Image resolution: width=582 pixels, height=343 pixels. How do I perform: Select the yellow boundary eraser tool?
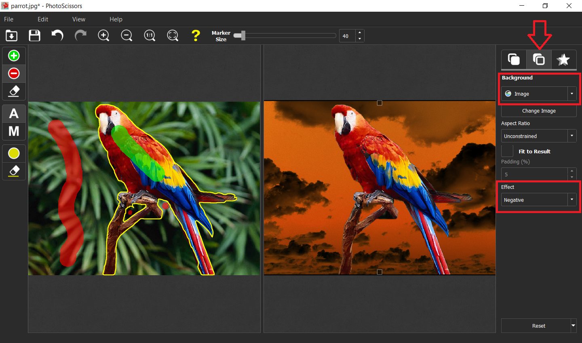(14, 171)
